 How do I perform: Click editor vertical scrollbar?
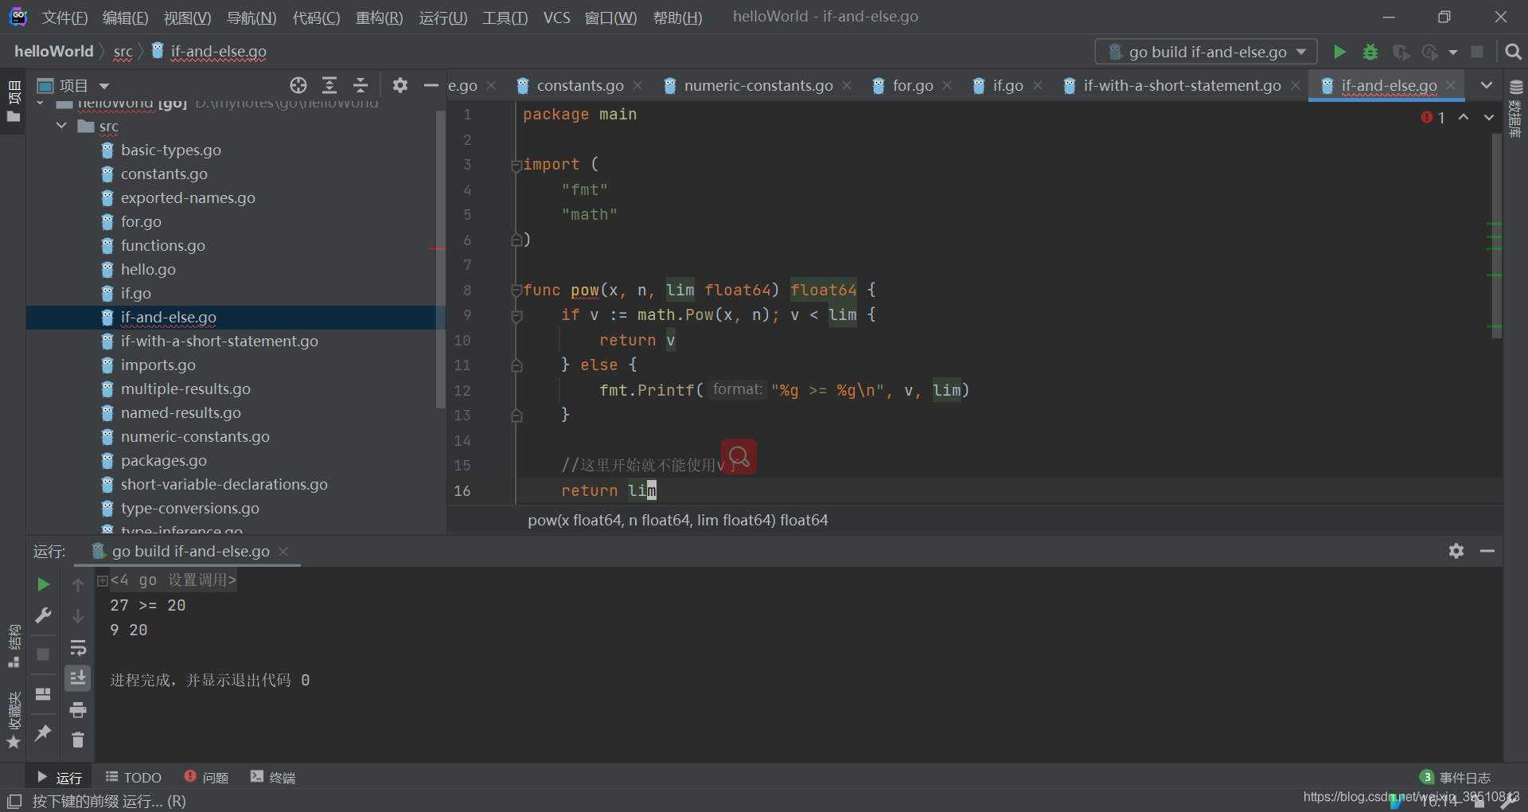(x=1496, y=235)
